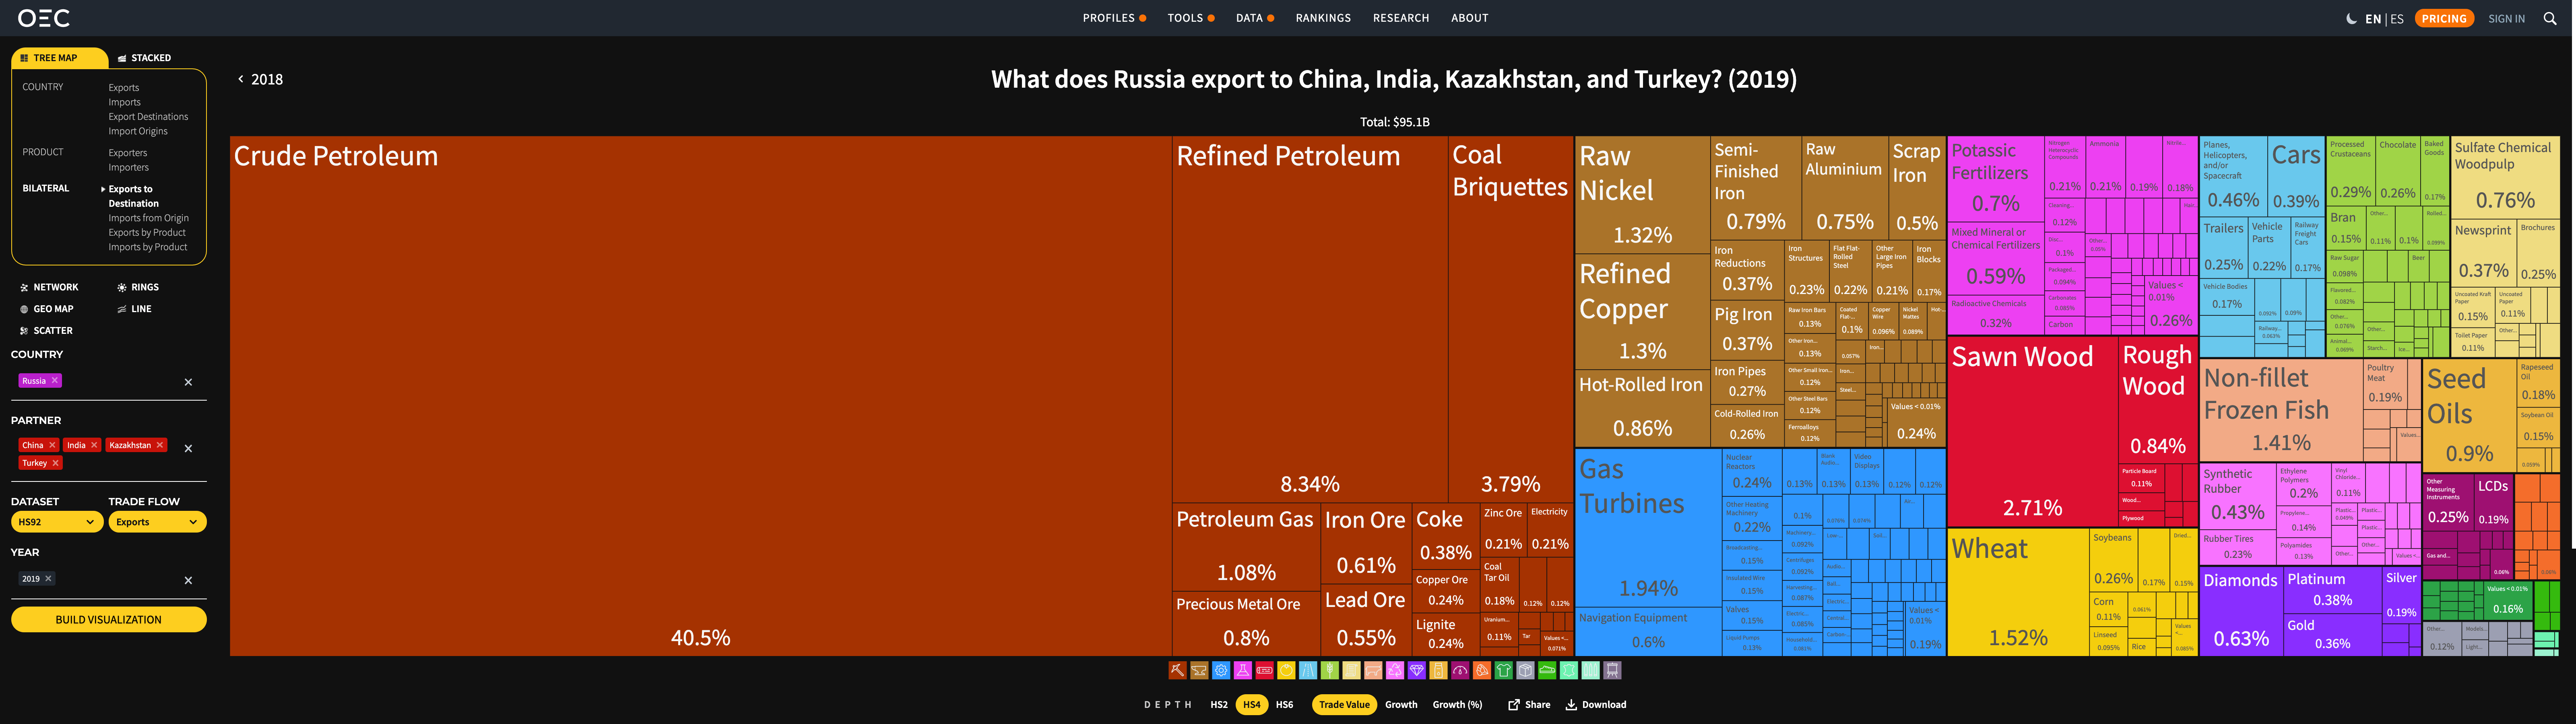Click the Vegetable Products tomato category icon

[x=1287, y=671]
